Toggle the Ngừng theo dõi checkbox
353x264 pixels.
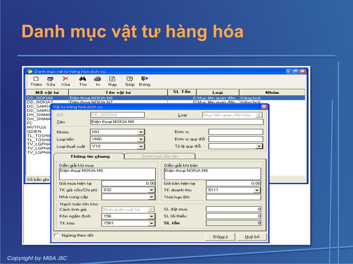57,235
